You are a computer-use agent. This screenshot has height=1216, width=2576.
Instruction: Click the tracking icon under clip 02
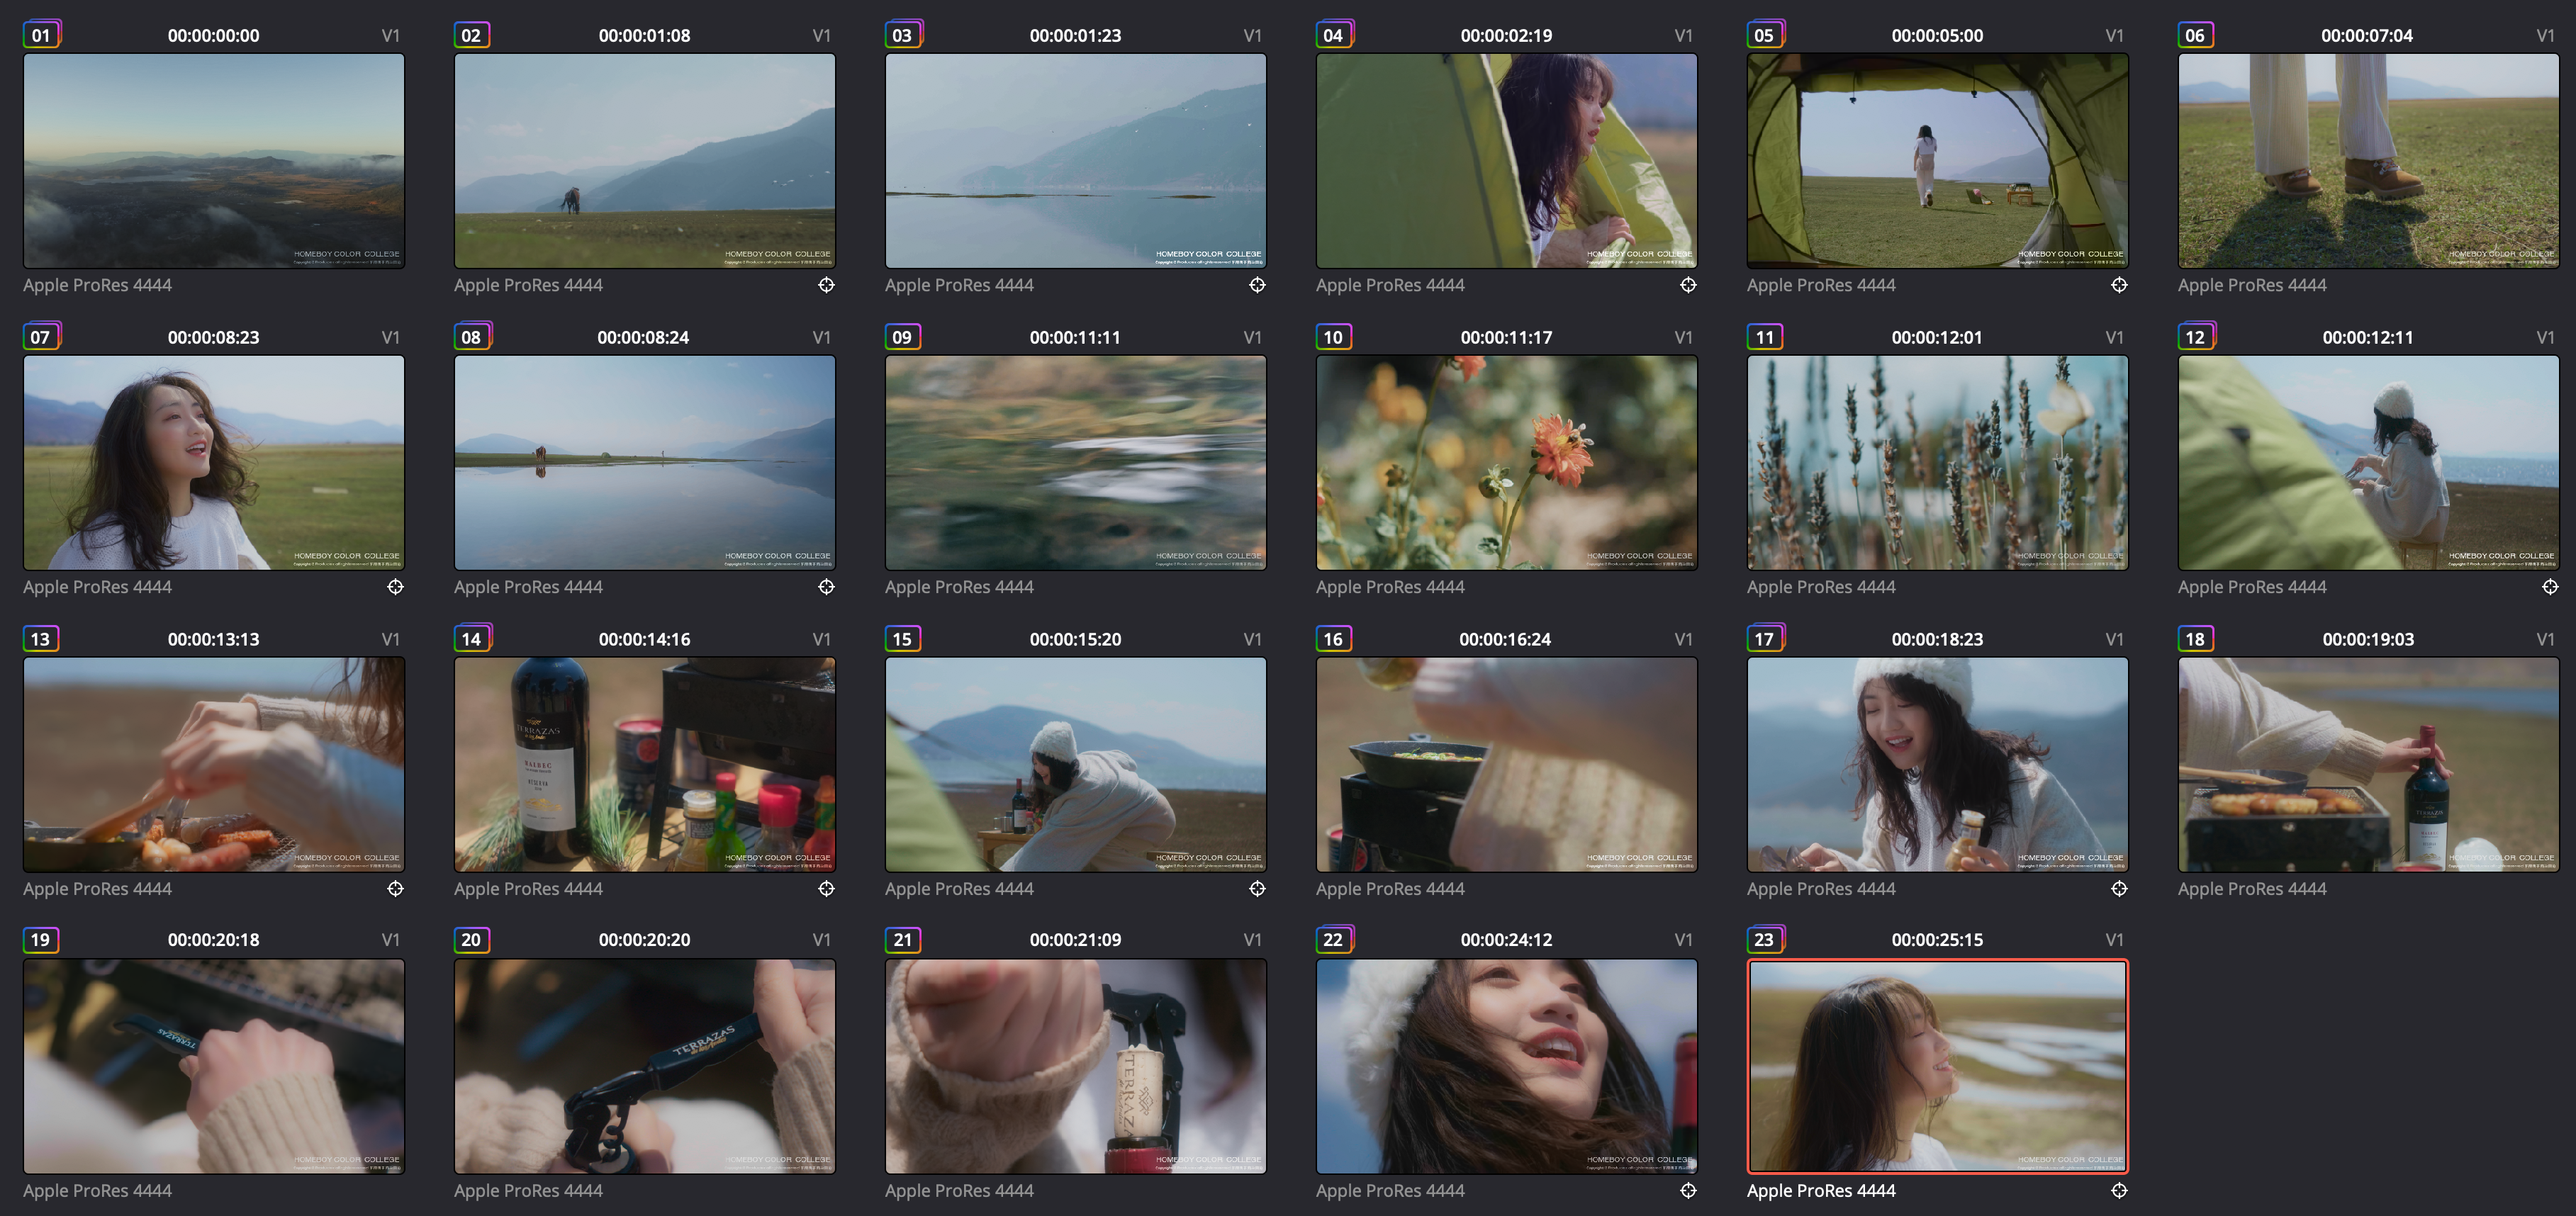826,285
